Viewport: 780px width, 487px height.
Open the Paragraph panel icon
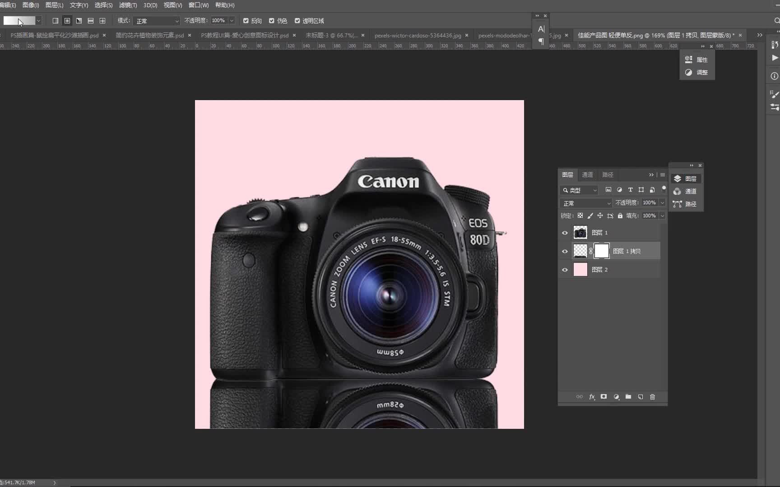coord(541,41)
